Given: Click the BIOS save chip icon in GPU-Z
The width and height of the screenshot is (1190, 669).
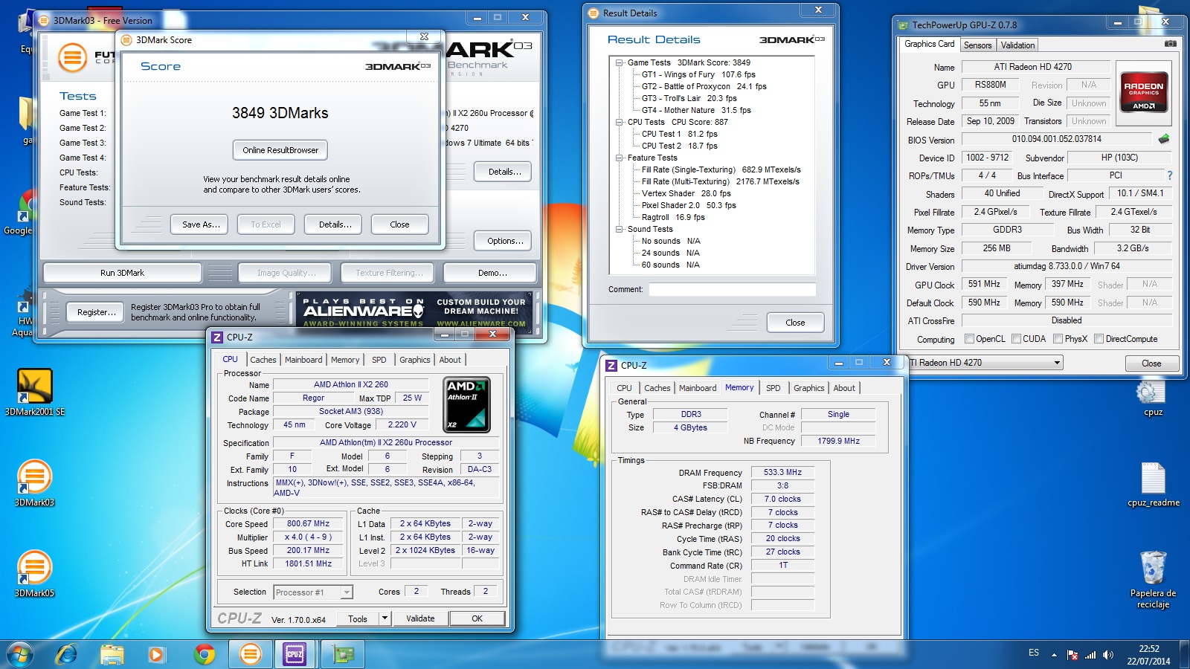Looking at the screenshot, I should pyautogui.click(x=1164, y=139).
